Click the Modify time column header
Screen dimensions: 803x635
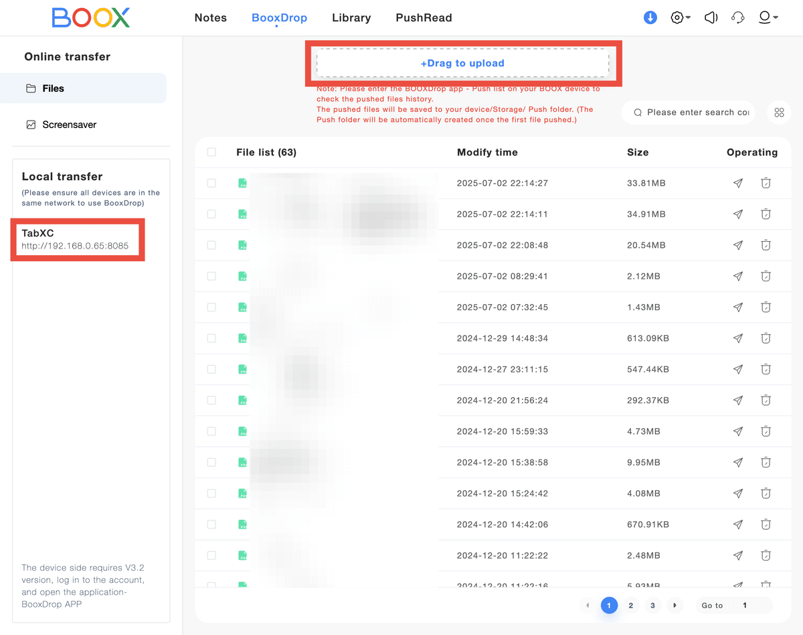[487, 152]
